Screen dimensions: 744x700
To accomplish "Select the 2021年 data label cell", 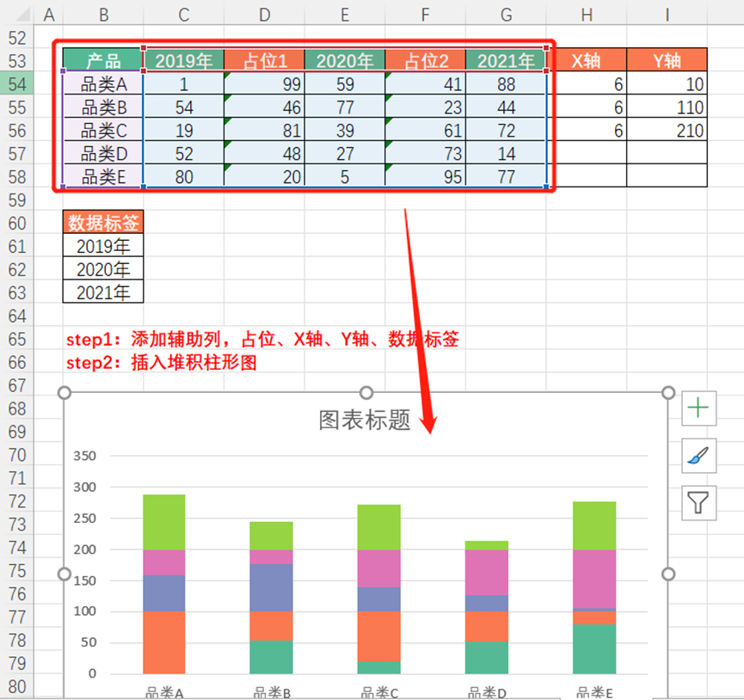I will [x=103, y=292].
